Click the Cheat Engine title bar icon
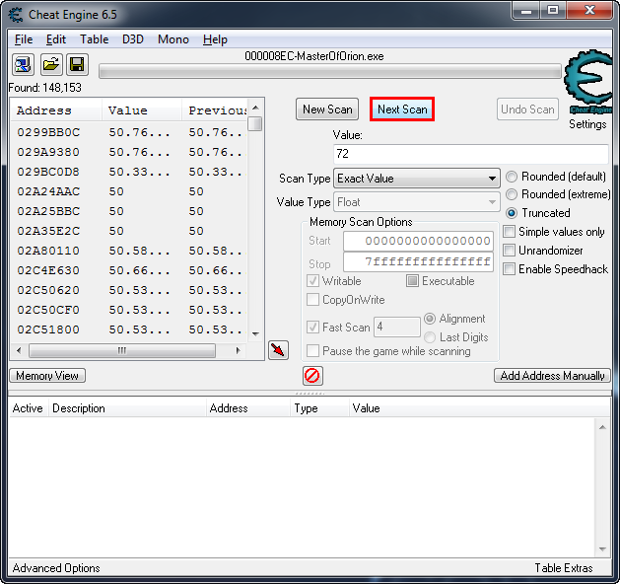Image resolution: width=620 pixels, height=584 pixels. click(x=16, y=15)
